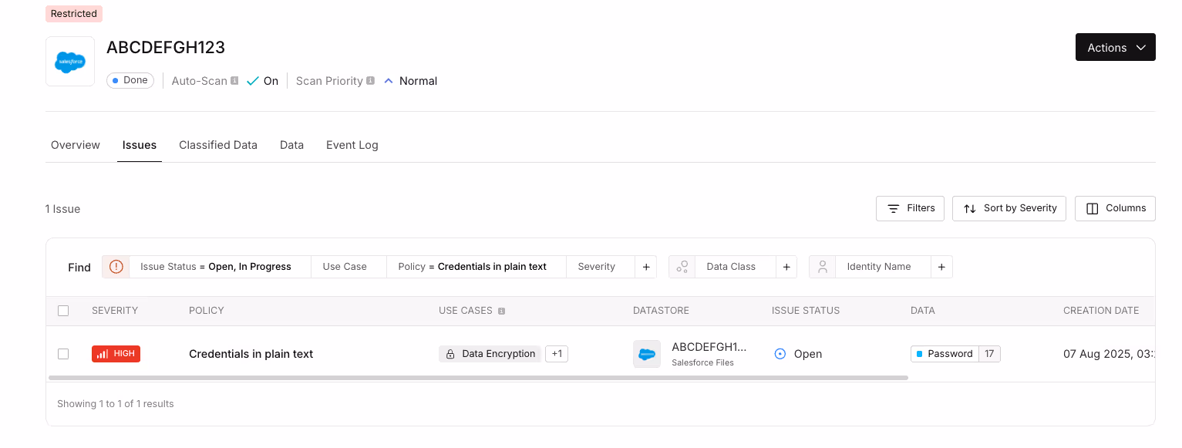The height and width of the screenshot is (448, 1182).
Task: Go to the Data tab
Action: [291, 145]
